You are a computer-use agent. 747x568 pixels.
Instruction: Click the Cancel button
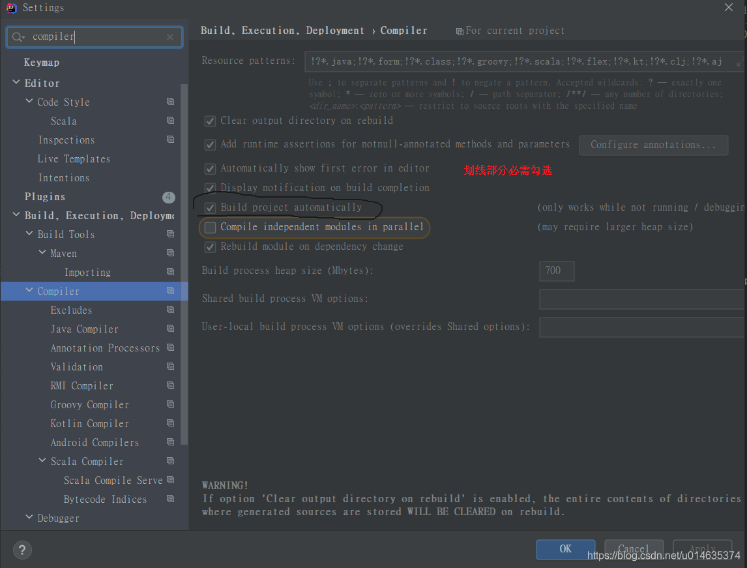[634, 550]
